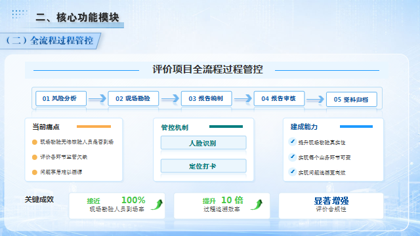Click the text 现场勘验无法核验人员是否到场

coord(77,142)
